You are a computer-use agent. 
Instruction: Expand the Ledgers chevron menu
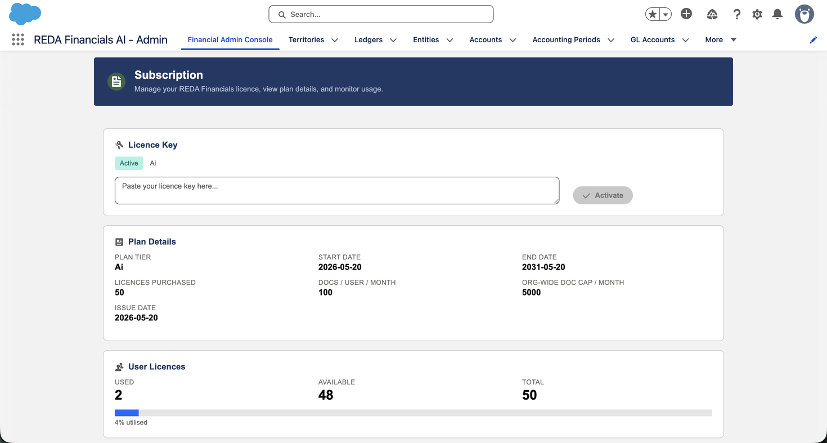click(x=393, y=40)
